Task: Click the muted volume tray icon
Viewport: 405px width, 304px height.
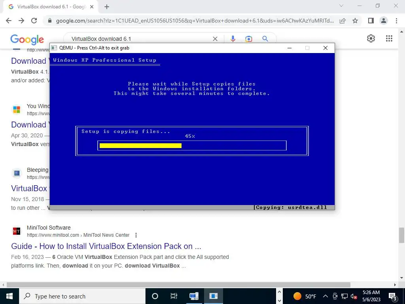Action: (x=354, y=296)
